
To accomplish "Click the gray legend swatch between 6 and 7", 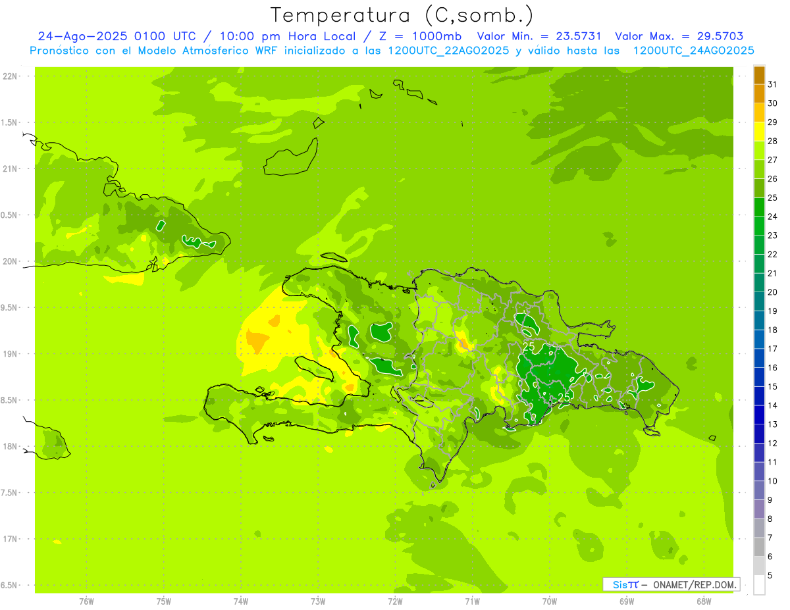I will click(x=759, y=547).
